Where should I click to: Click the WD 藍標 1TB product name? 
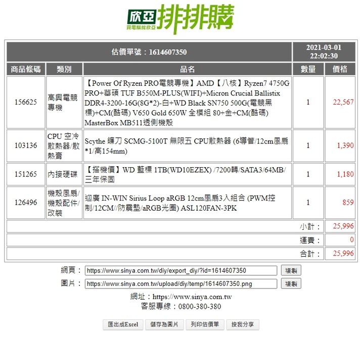point(185,174)
